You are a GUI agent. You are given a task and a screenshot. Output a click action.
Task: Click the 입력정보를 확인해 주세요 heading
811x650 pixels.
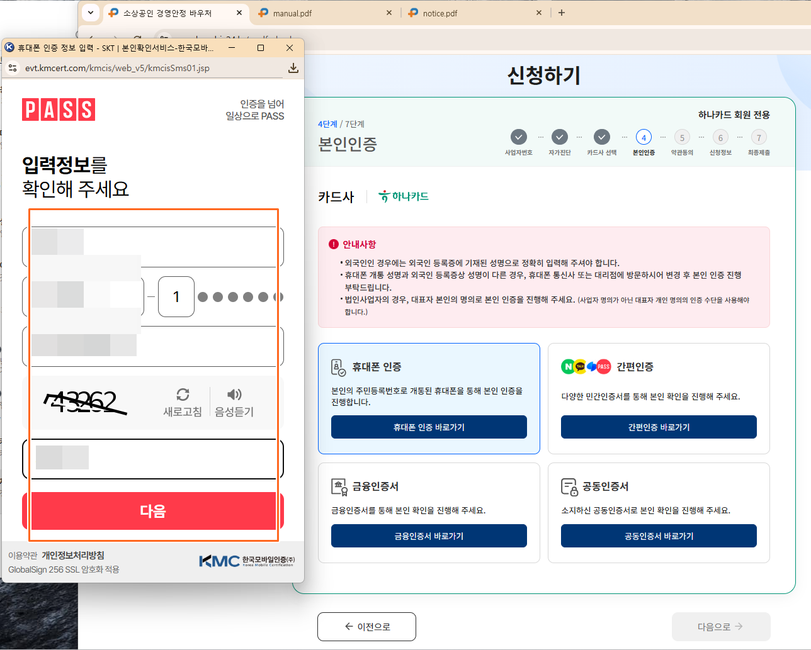pyautogui.click(x=76, y=177)
